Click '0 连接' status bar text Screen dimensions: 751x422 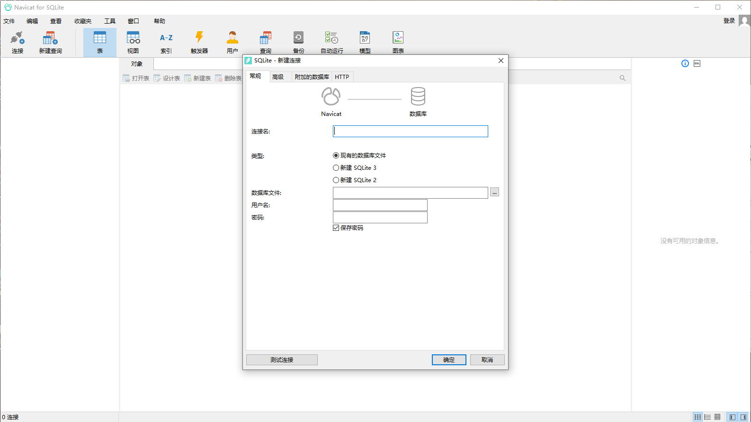pyautogui.click(x=10, y=417)
